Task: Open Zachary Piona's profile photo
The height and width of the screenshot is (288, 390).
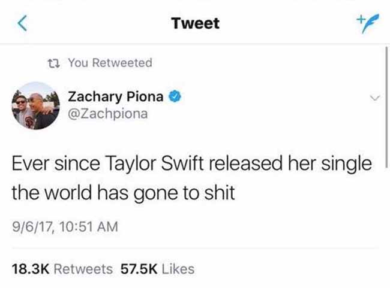Action: 36,106
